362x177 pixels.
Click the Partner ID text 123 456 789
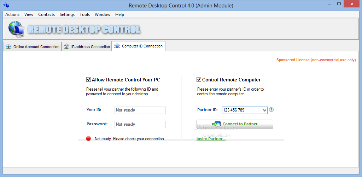[x=234, y=110]
